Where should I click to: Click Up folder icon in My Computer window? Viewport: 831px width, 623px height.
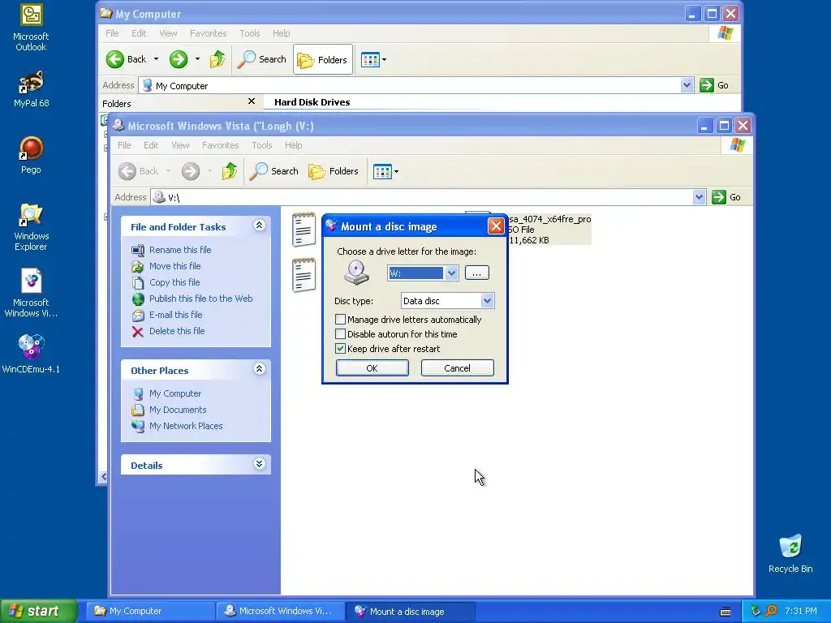tap(217, 59)
